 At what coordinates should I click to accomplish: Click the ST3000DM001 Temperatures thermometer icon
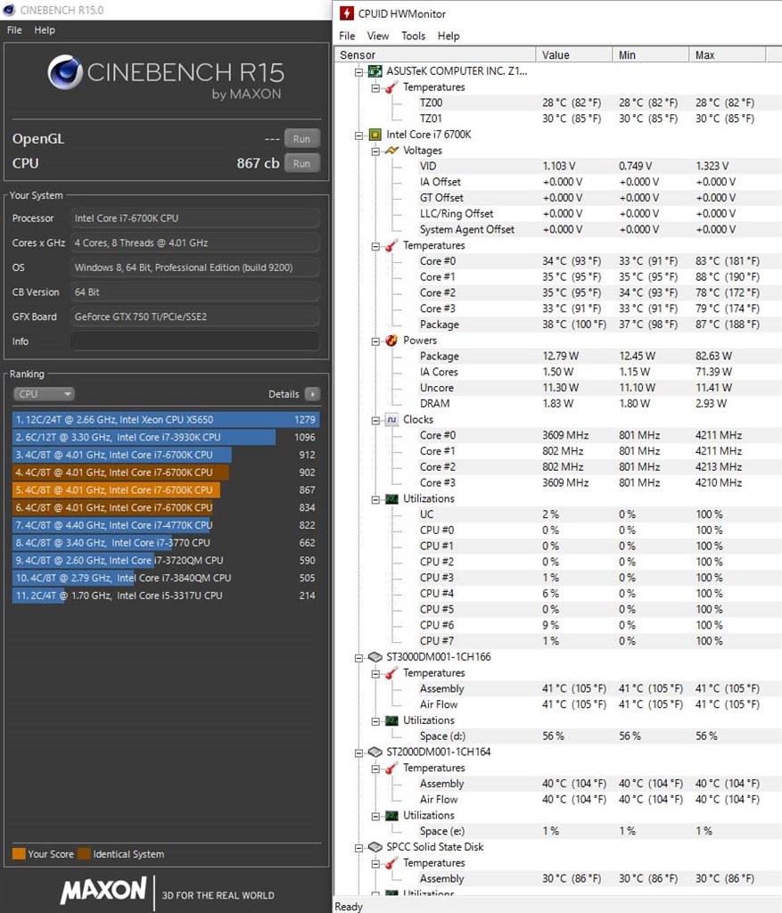[391, 672]
